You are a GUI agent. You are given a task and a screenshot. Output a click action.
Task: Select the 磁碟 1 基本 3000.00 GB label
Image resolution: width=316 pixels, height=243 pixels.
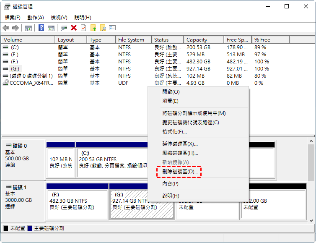pyautogui.click(x=23, y=201)
